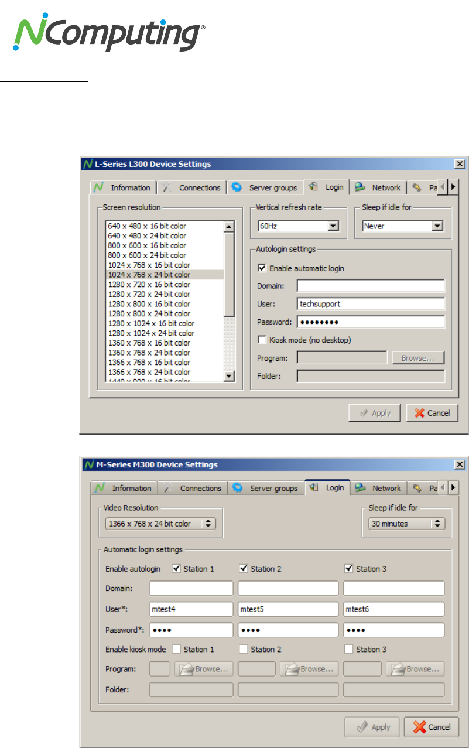Image resolution: width=469 pixels, height=748 pixels.
Task: Select 1280 x 1024 x 16 bit color
Action: [165, 323]
